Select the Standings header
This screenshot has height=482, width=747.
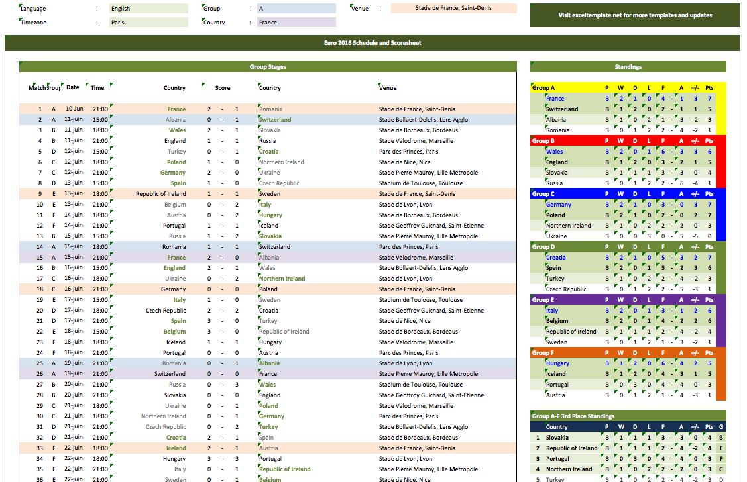point(628,67)
